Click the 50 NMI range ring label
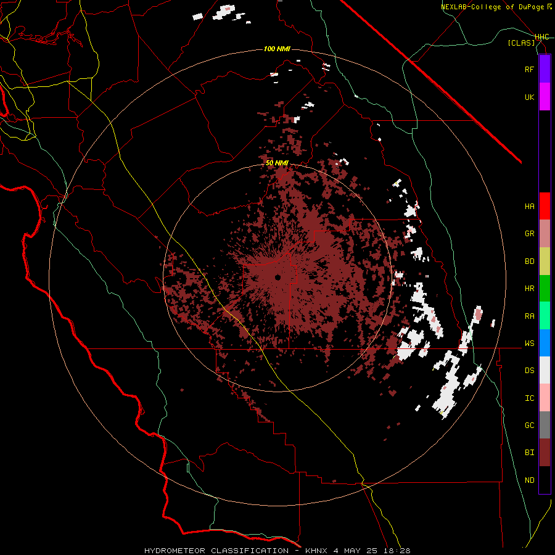 (277, 163)
